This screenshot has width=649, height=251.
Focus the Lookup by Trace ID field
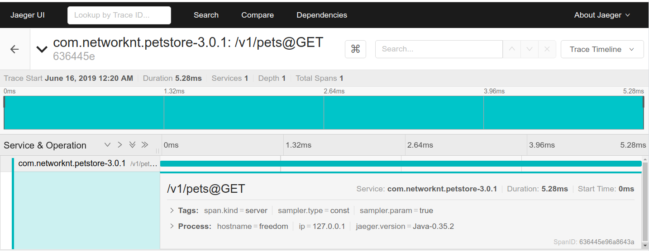pyautogui.click(x=119, y=15)
